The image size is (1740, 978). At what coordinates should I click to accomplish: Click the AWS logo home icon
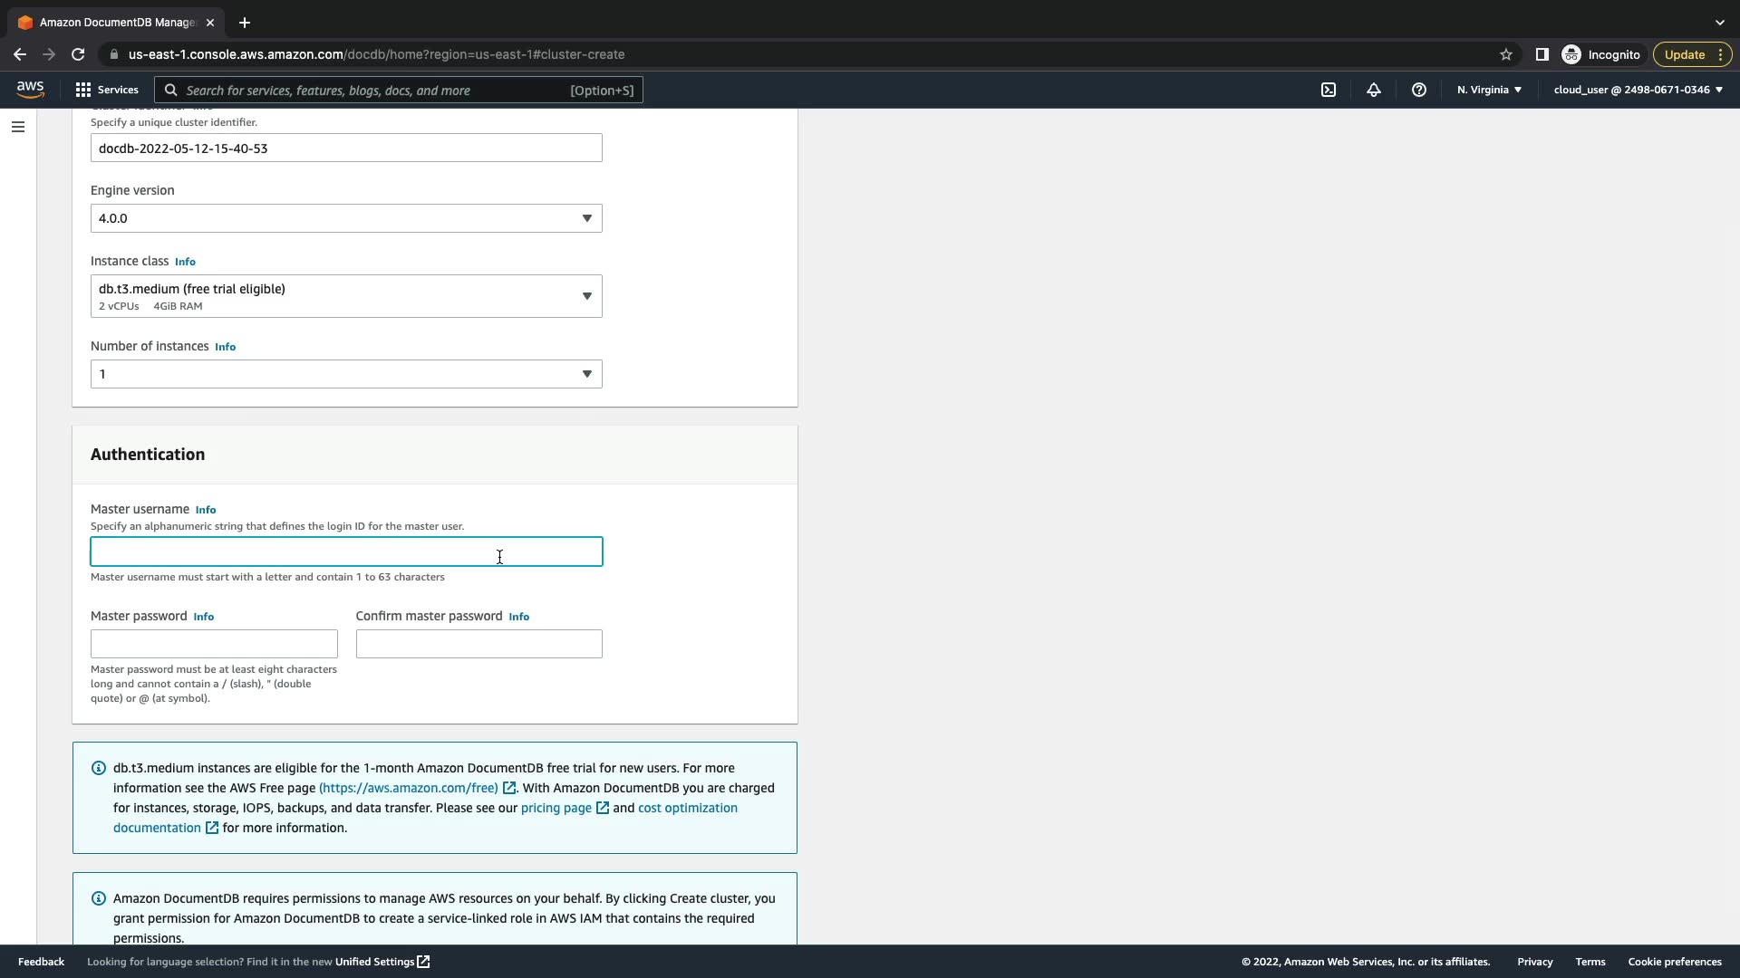point(30,89)
